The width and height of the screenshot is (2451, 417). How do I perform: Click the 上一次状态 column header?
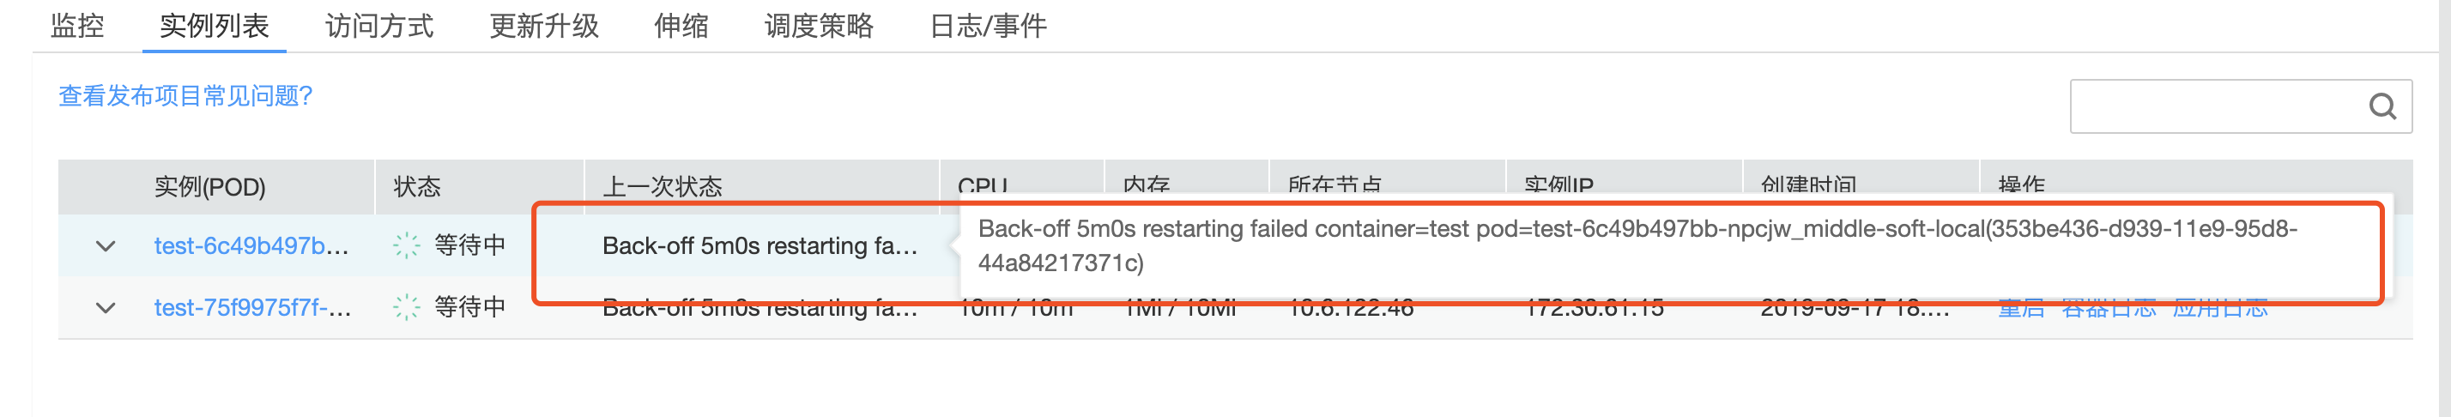[x=663, y=185]
